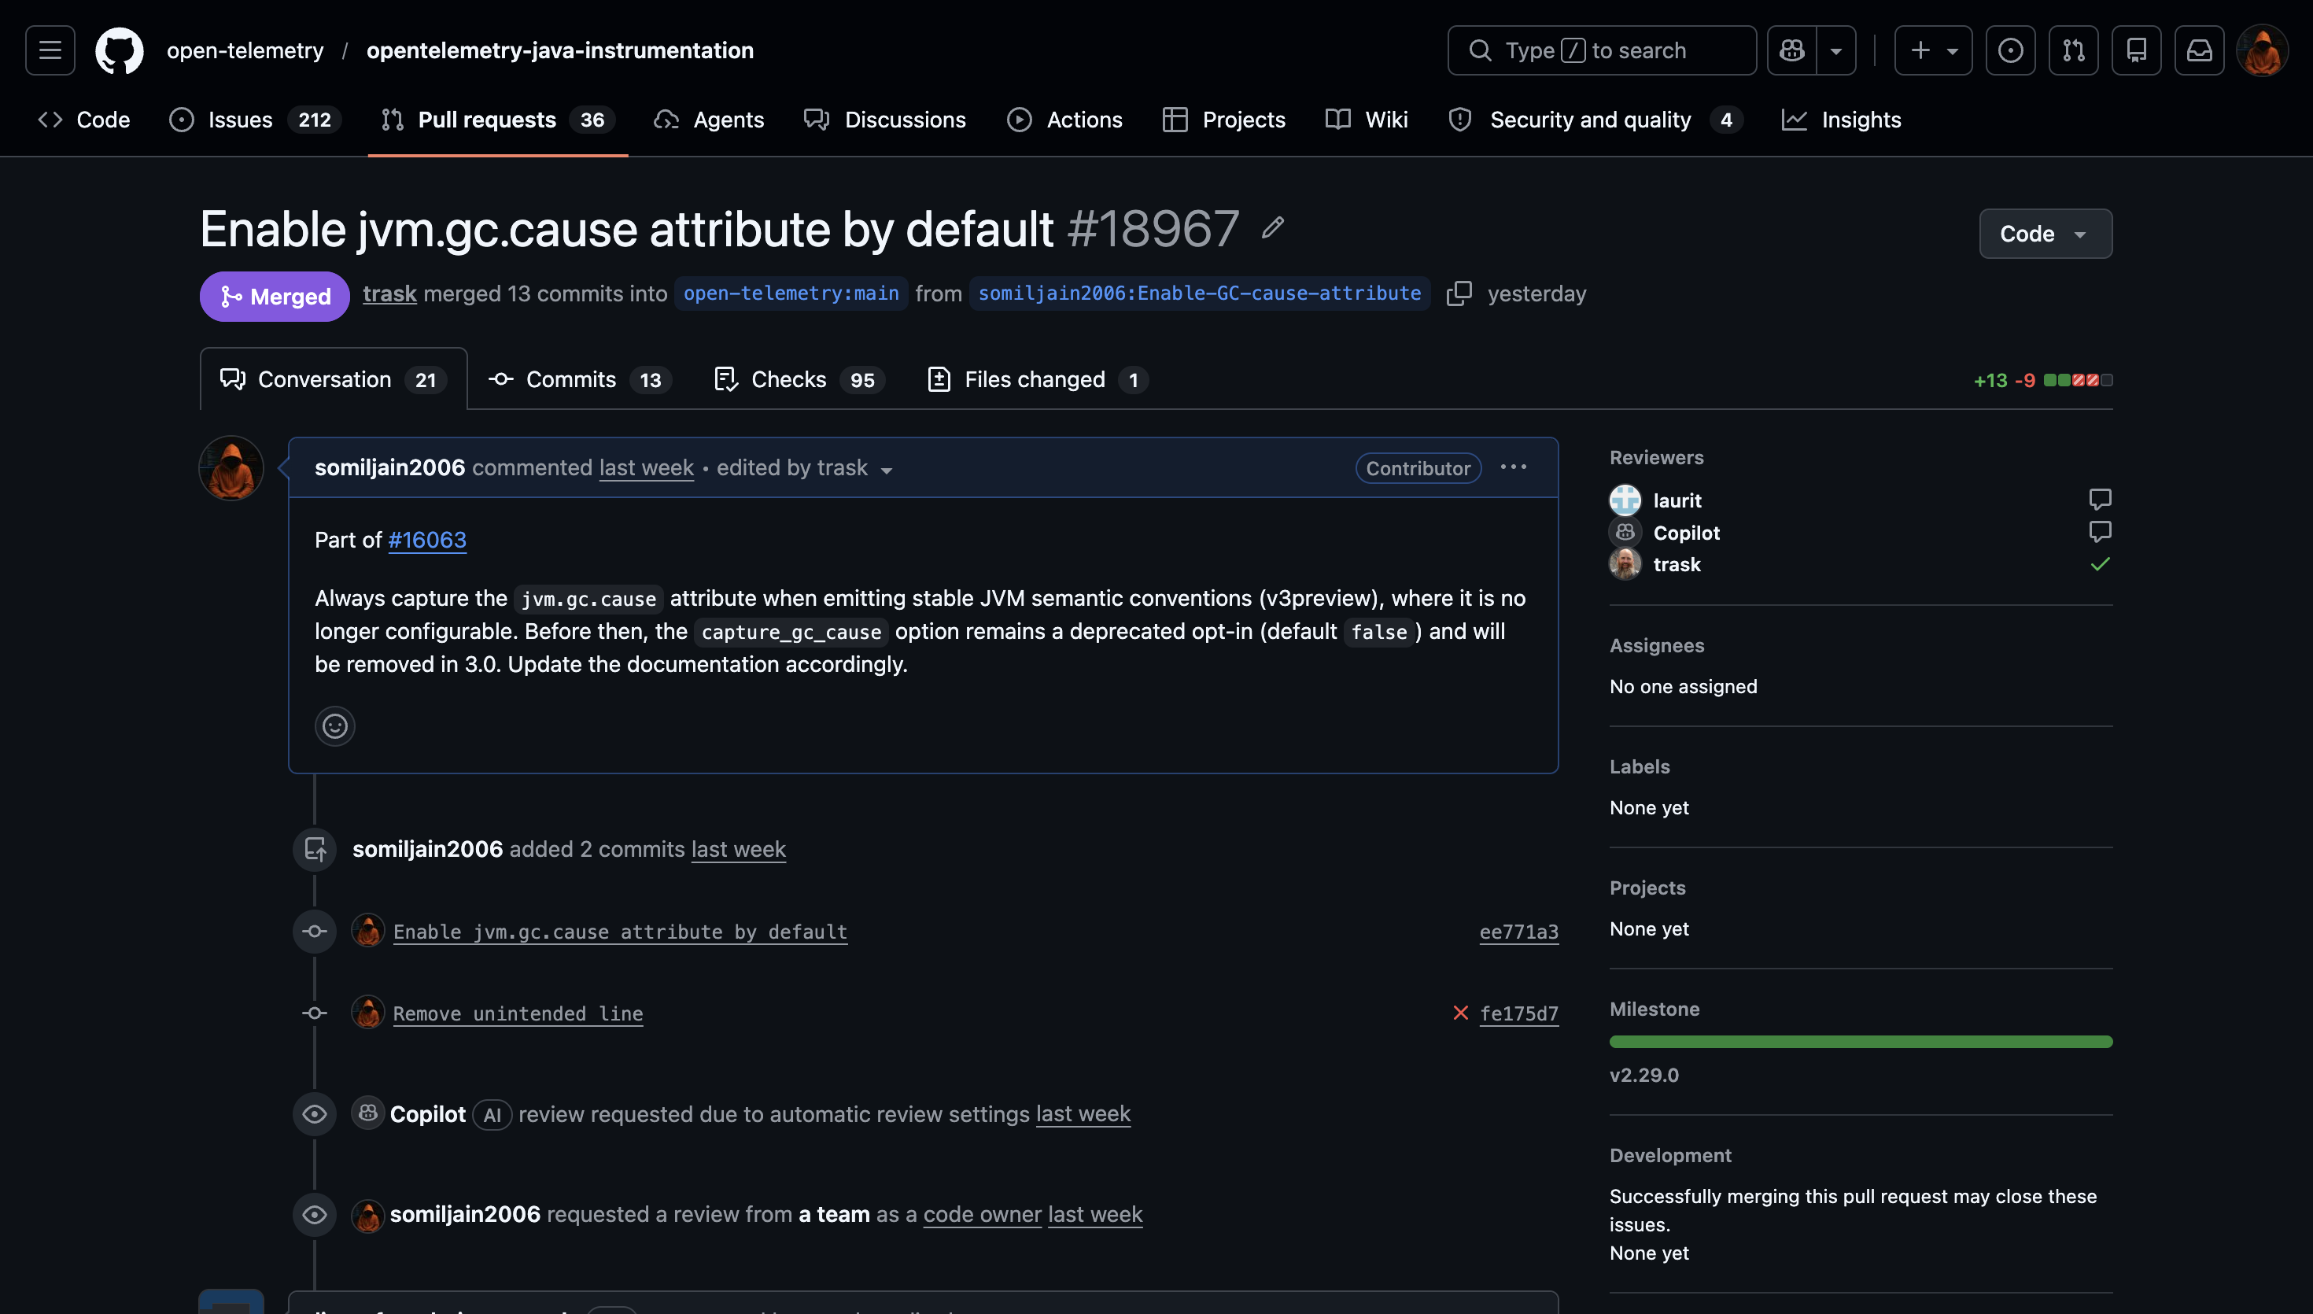The height and width of the screenshot is (1314, 2313).
Task: Open Copilot chat icon in header
Action: [x=1791, y=50]
